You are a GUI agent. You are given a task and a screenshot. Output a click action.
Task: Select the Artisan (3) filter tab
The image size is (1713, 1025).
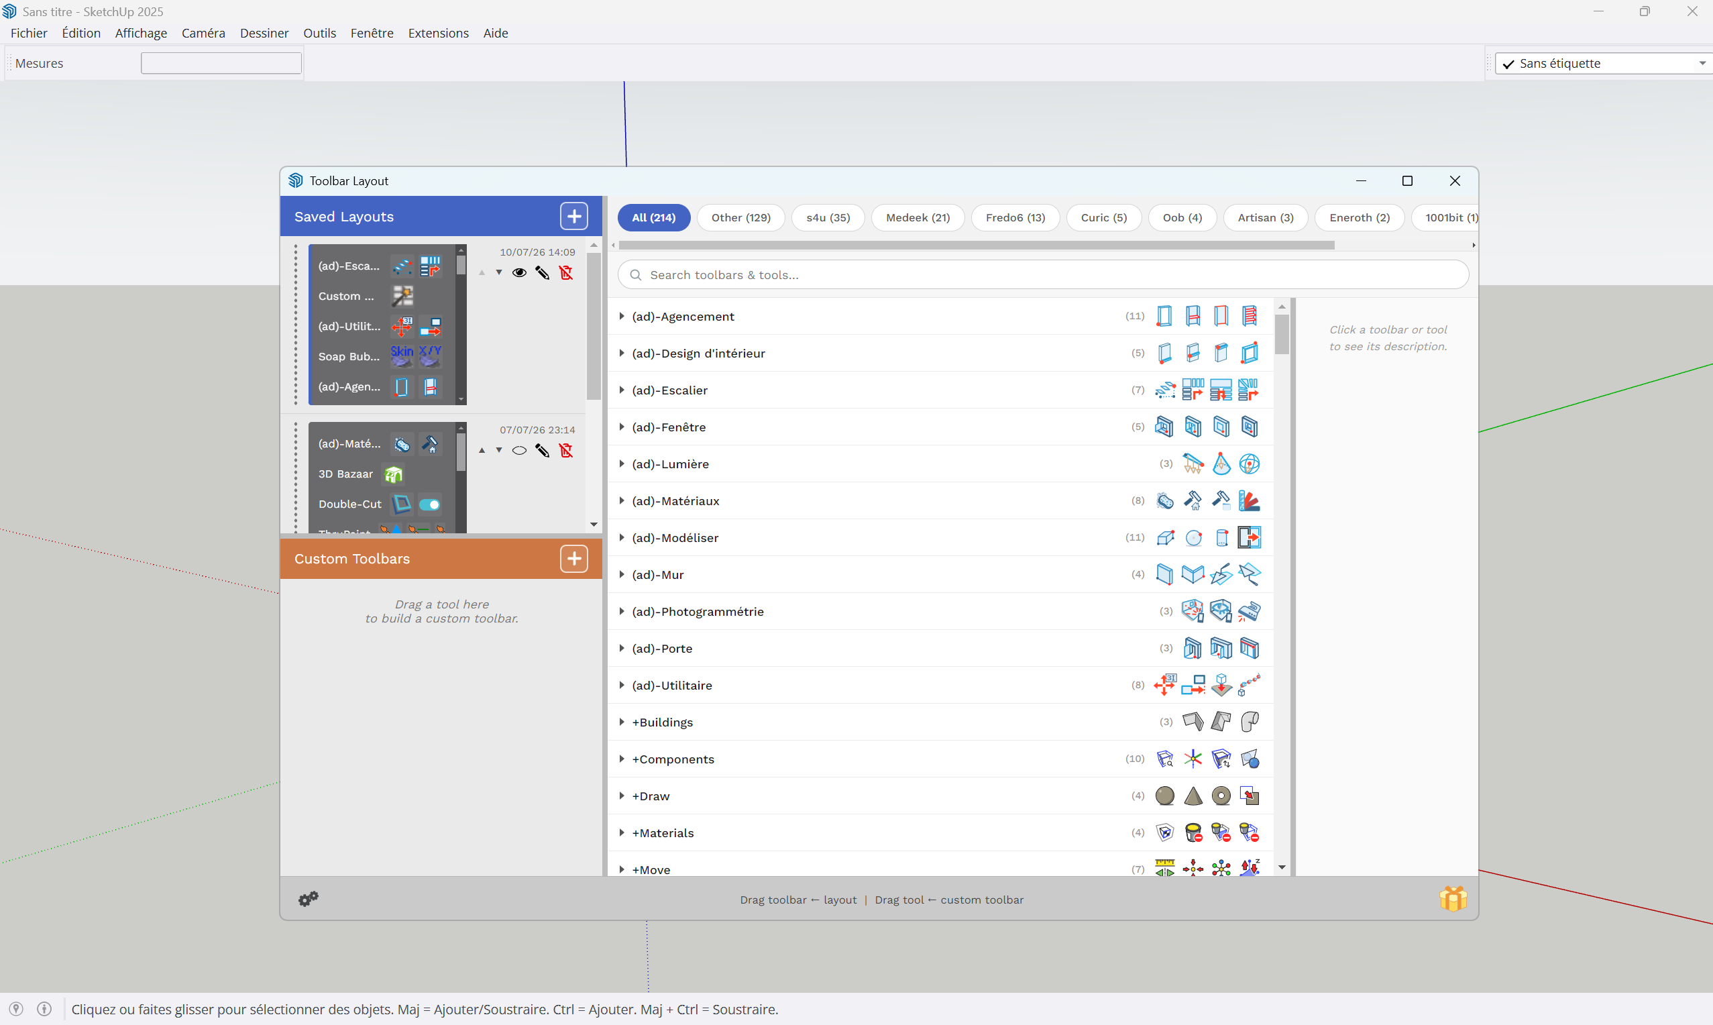(x=1265, y=217)
